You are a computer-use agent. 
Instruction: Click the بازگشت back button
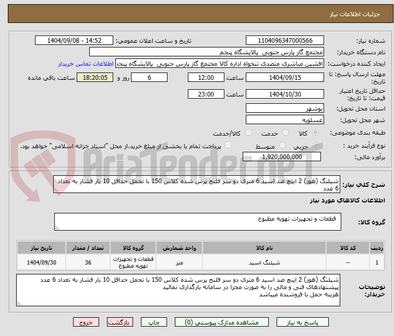(x=120, y=322)
